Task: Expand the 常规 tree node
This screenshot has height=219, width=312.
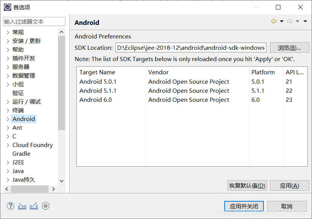Action: (x=8, y=32)
